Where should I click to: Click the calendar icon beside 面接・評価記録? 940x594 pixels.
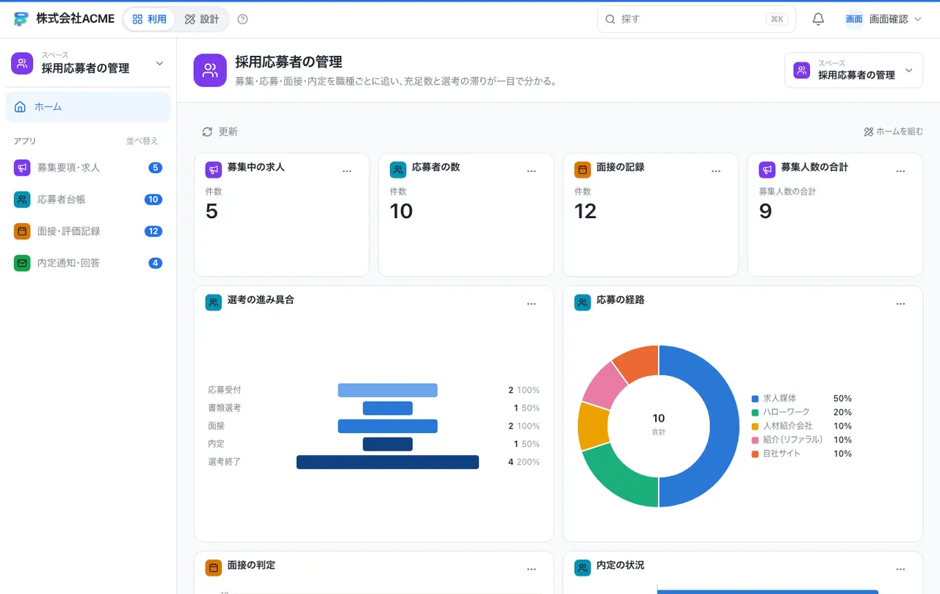point(22,231)
